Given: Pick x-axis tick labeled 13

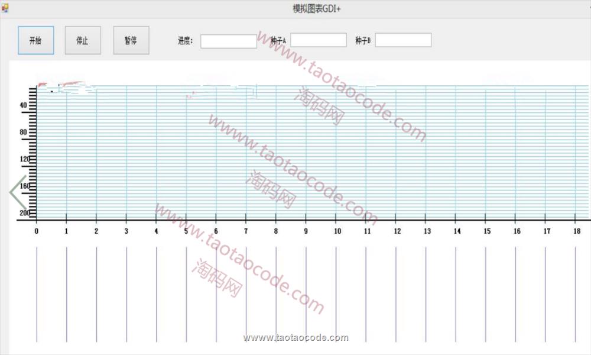Looking at the screenshot, I should pos(426,231).
